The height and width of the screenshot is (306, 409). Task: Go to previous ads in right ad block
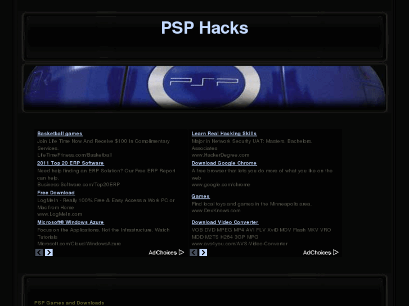(194, 252)
